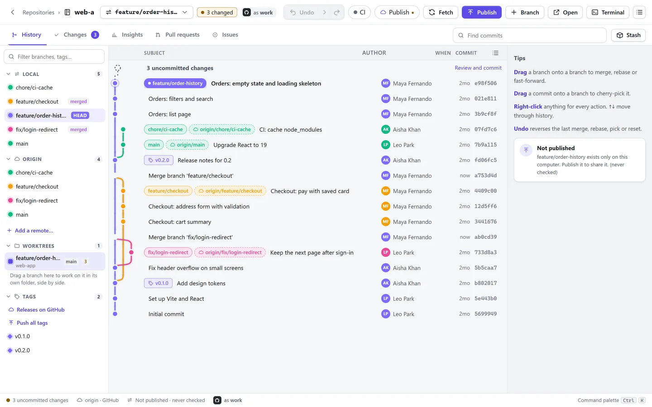Collapse the LOCAL branches section
Viewport: 652px width, 407px height.
point(8,74)
